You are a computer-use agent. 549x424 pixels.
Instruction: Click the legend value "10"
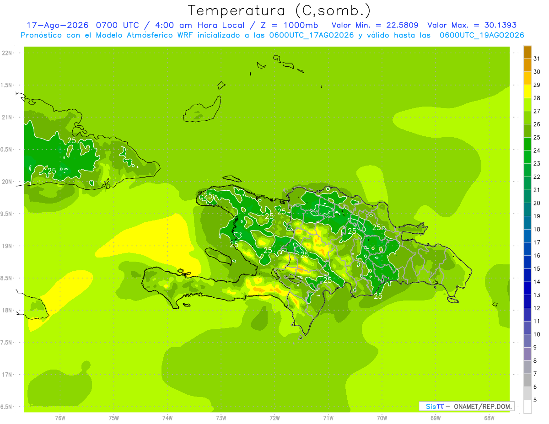tap(537, 334)
